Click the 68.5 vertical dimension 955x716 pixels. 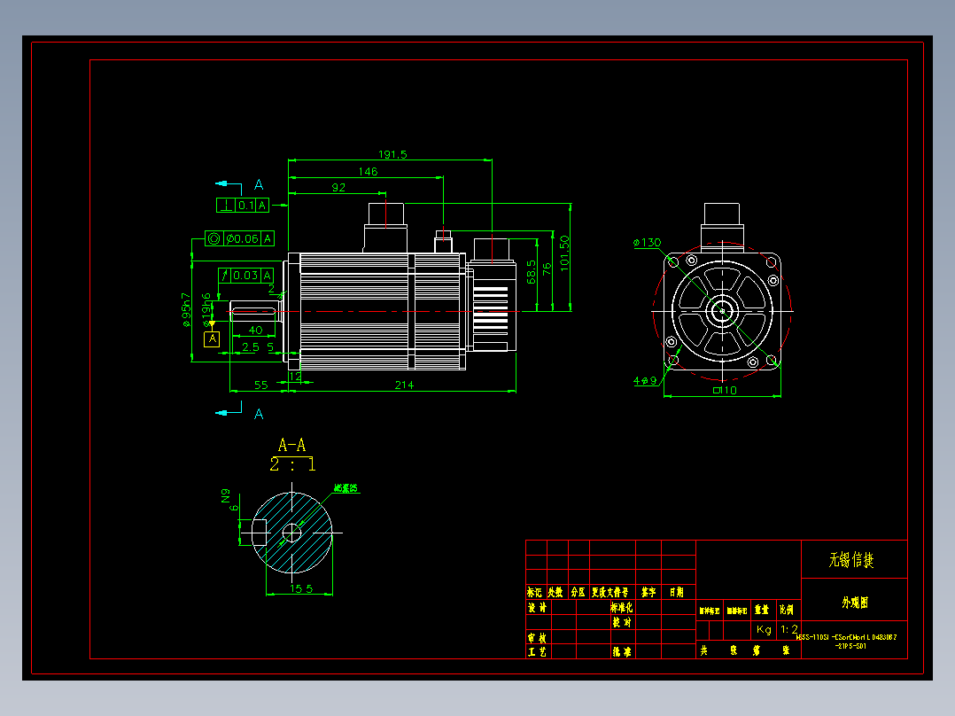532,272
